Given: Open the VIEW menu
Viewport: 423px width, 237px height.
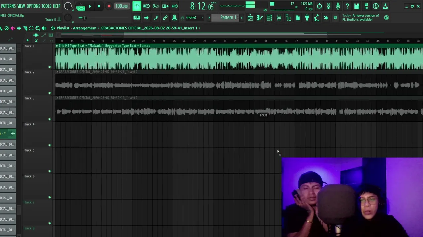Looking at the screenshot, I should click(21, 6).
